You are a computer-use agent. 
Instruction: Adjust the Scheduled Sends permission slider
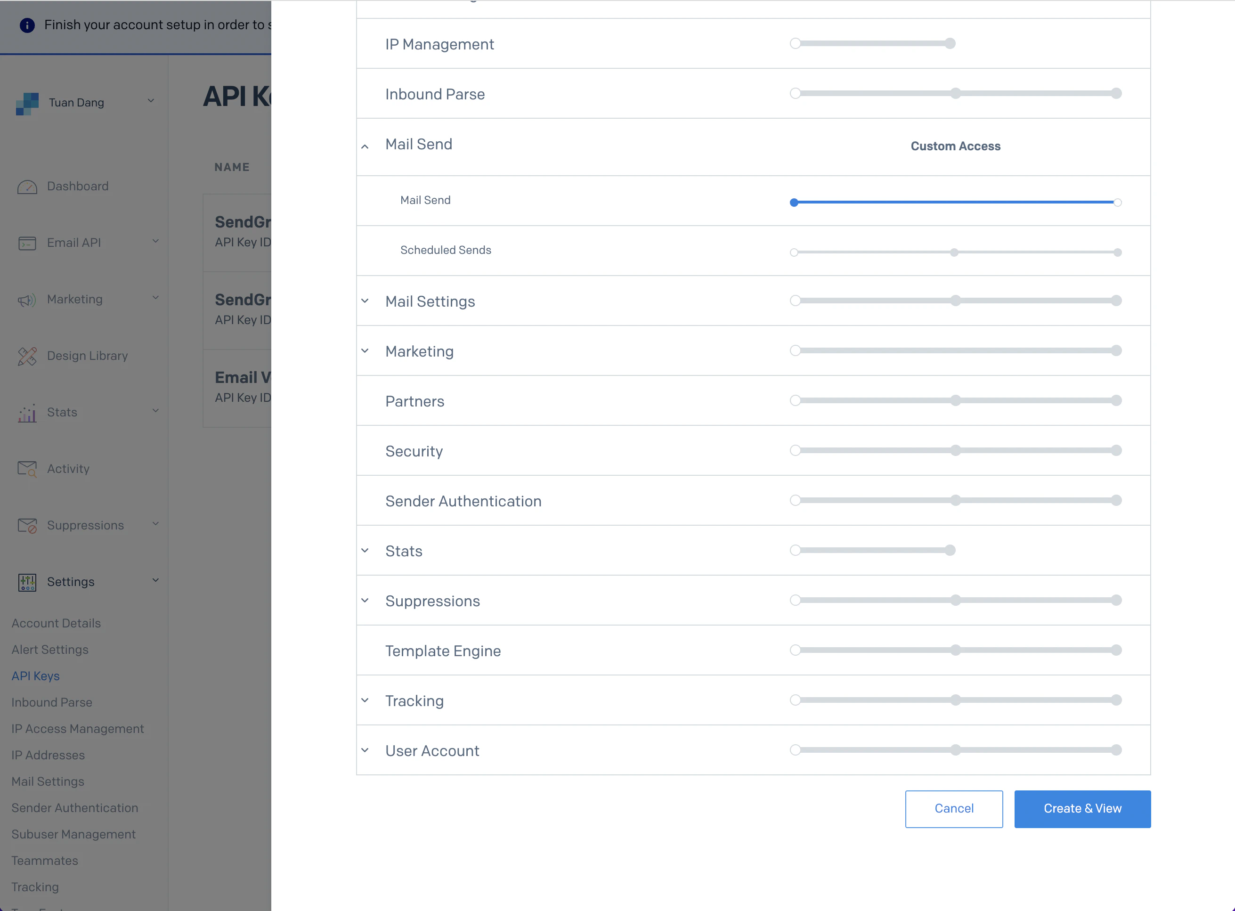point(954,252)
